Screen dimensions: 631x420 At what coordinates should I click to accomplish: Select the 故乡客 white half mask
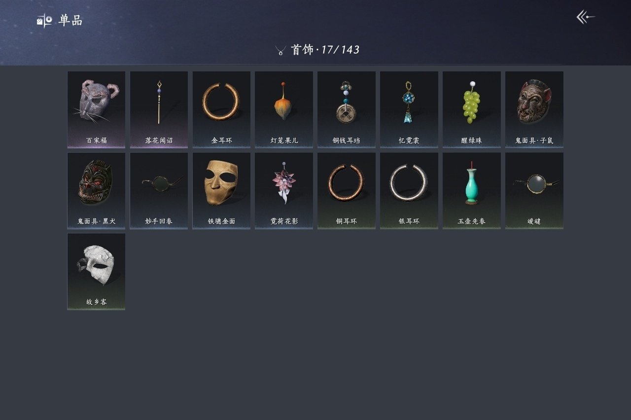click(x=96, y=271)
